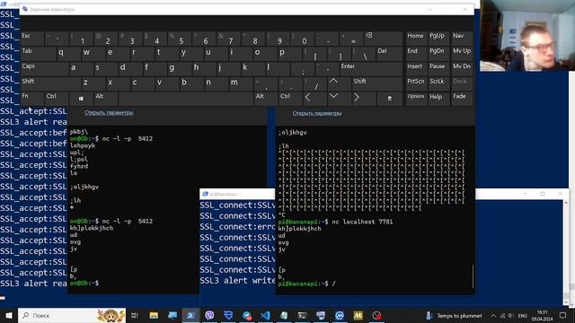Click the Backspace key icon

[384, 38]
